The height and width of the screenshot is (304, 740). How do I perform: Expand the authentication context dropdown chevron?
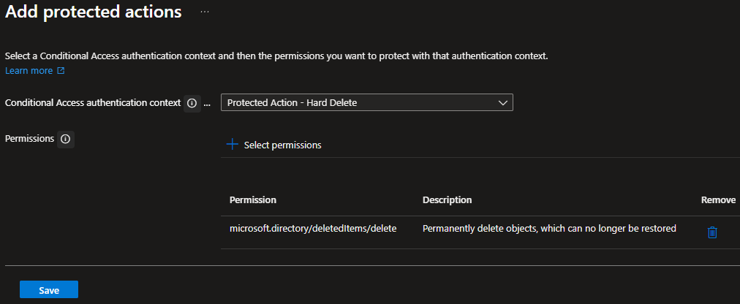[x=502, y=103]
